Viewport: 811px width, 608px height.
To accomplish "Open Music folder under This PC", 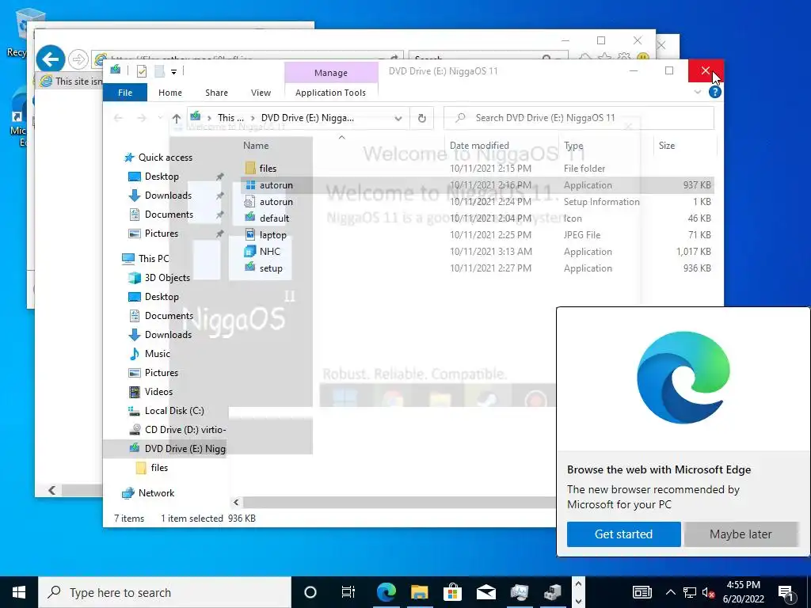I will pos(158,354).
